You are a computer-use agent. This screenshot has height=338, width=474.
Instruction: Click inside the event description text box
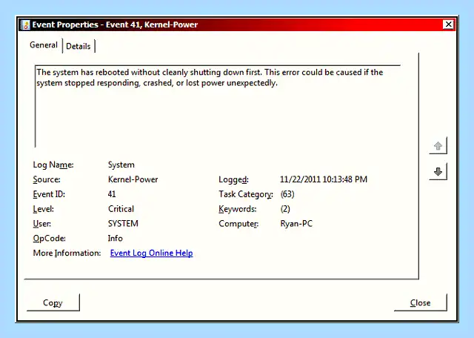pos(218,106)
